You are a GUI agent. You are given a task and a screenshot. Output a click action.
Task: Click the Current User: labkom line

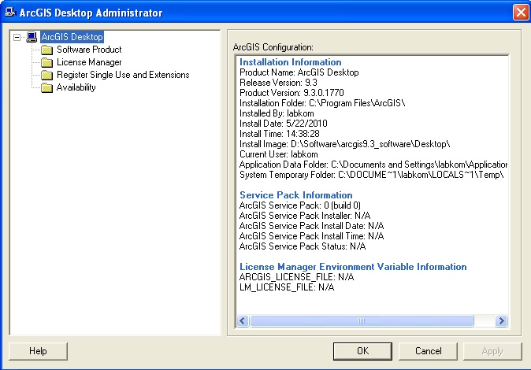[x=279, y=154]
